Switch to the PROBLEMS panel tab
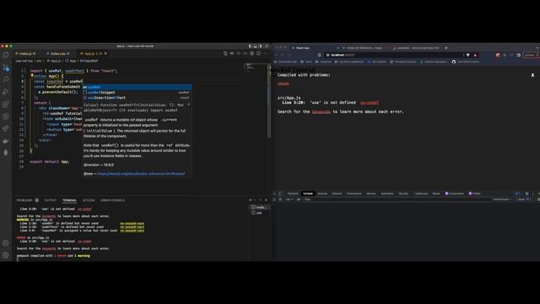 point(24,200)
